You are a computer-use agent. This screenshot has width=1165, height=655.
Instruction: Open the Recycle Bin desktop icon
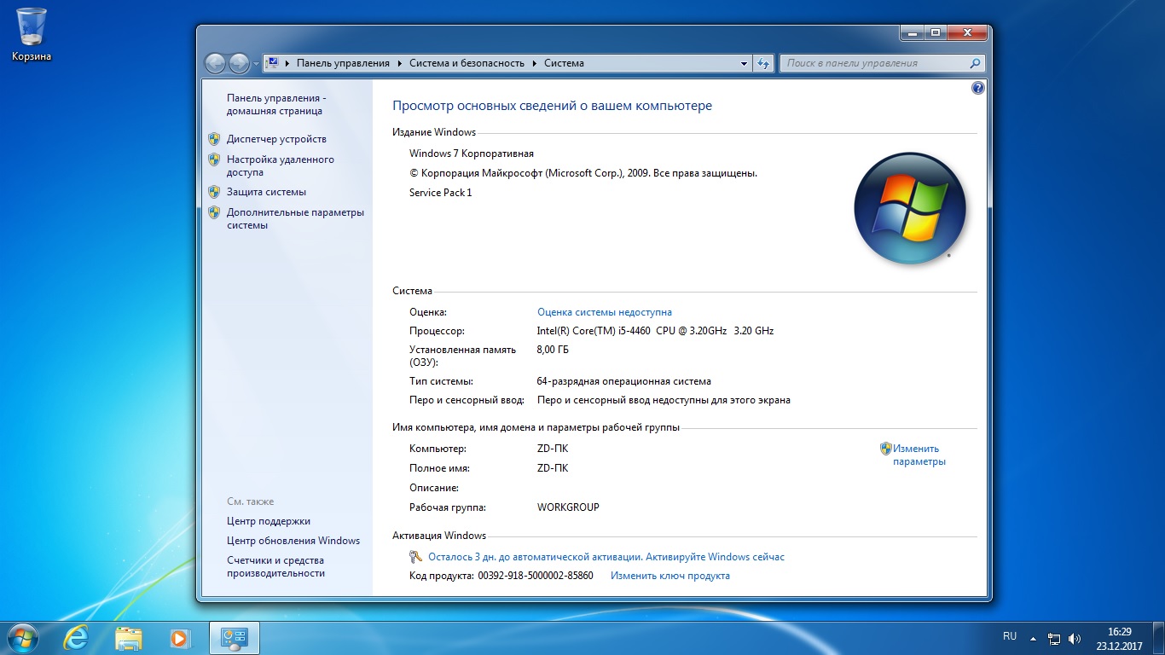point(32,34)
